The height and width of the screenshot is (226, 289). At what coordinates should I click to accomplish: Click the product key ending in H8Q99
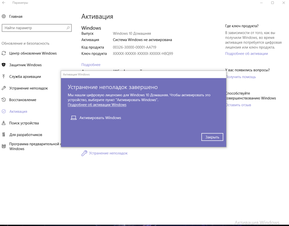(x=143, y=53)
